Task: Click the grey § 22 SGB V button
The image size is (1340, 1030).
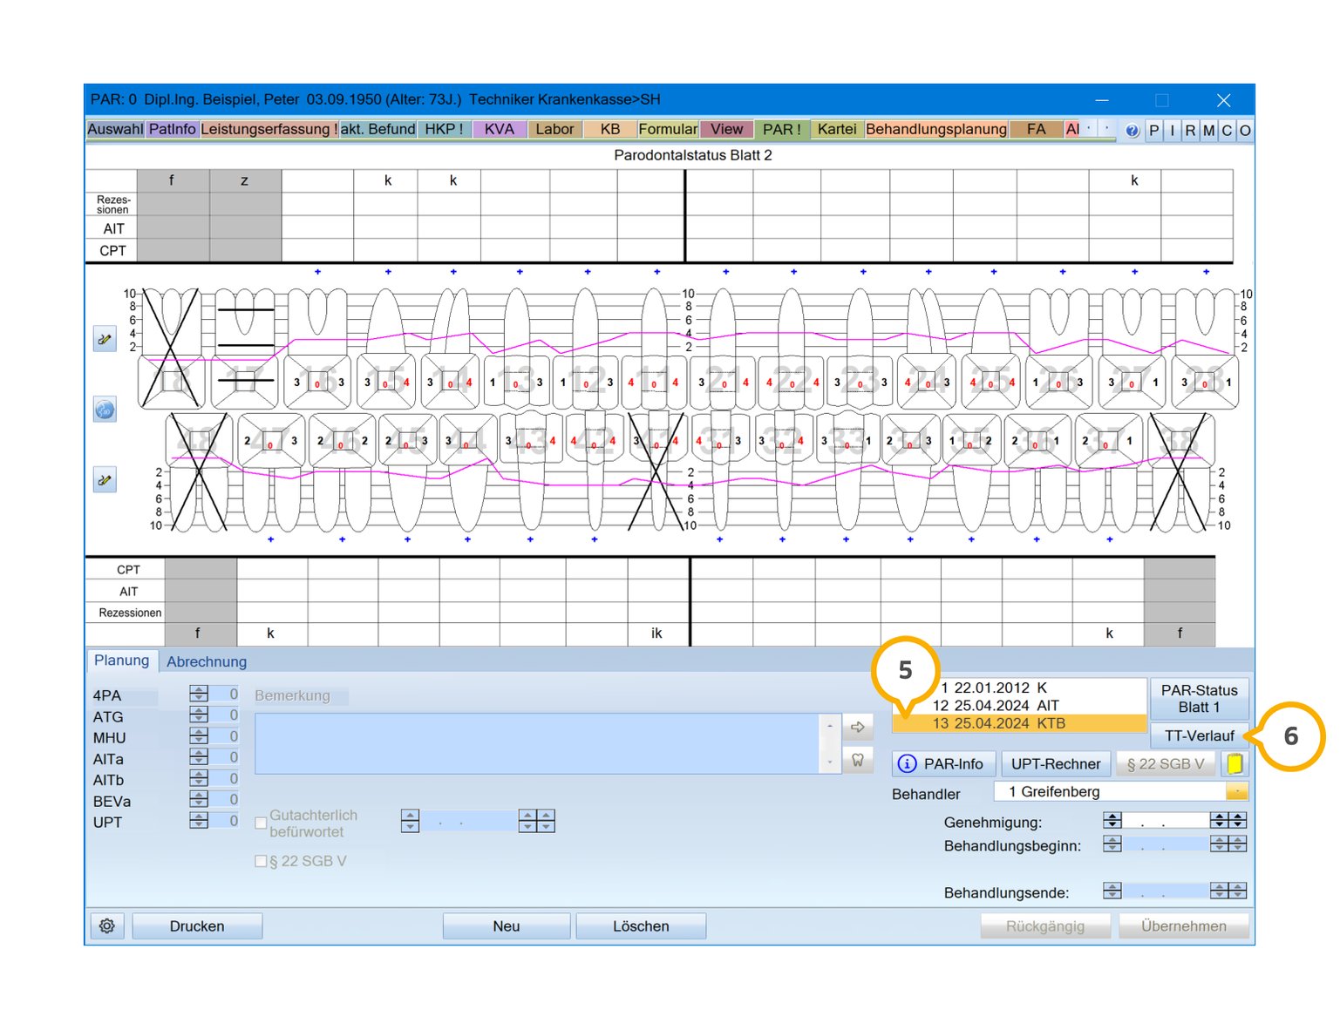Action: [x=1166, y=764]
